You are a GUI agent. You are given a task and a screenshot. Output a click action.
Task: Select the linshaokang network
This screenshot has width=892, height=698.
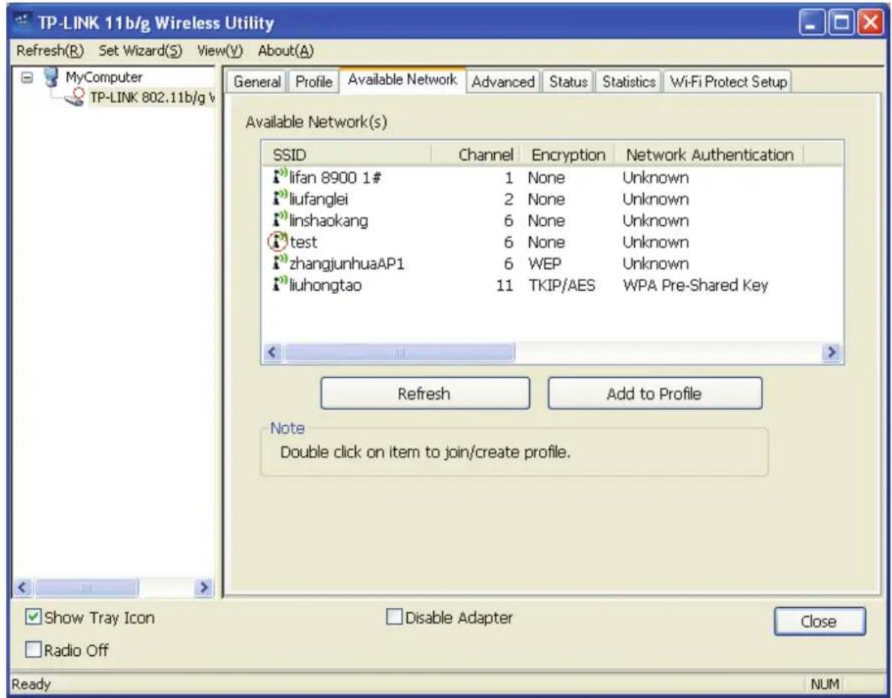552,220
